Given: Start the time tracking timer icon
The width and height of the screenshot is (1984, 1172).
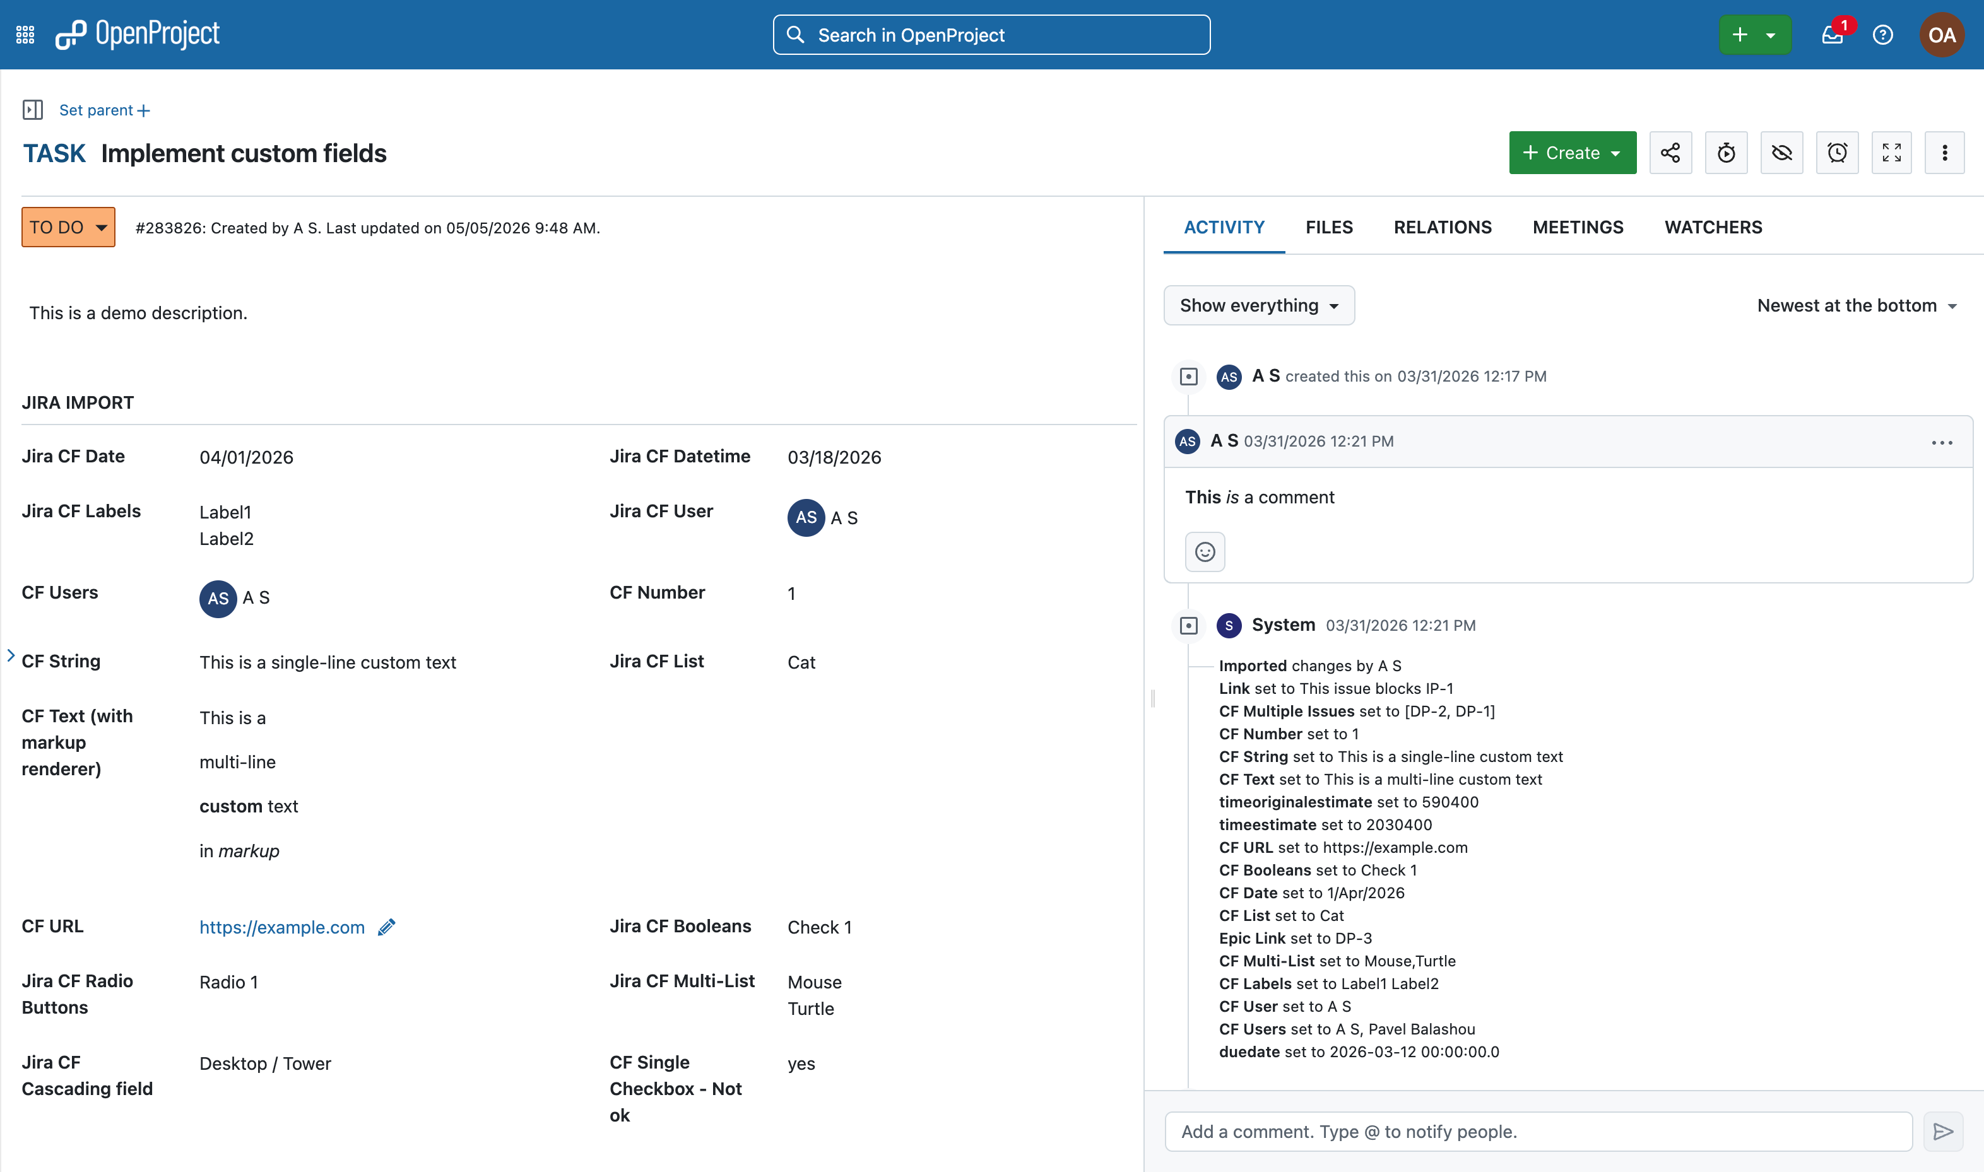Looking at the screenshot, I should tap(1726, 153).
